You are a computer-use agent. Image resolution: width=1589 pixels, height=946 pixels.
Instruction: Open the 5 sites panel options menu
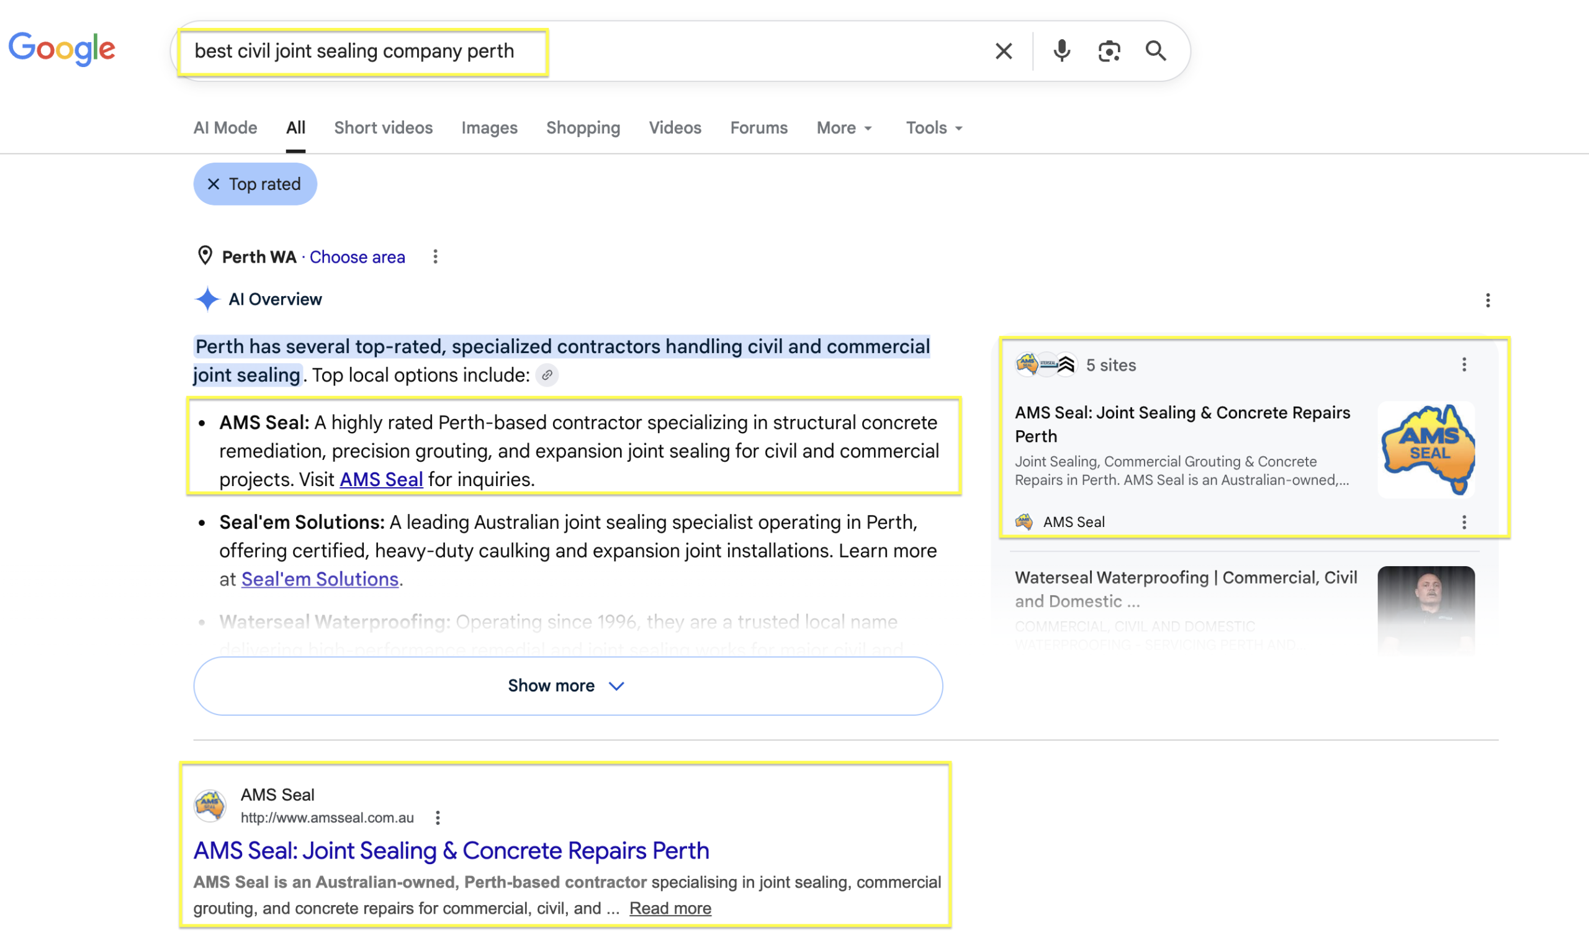tap(1464, 364)
